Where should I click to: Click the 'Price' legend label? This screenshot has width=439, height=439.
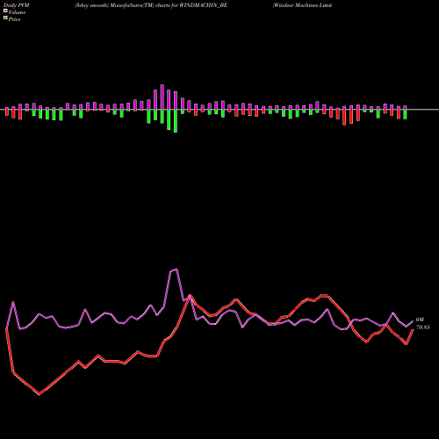point(14,19)
